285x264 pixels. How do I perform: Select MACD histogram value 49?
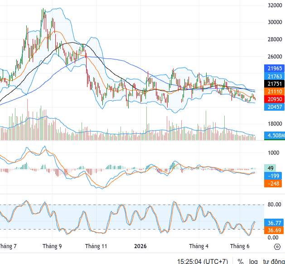270,168
